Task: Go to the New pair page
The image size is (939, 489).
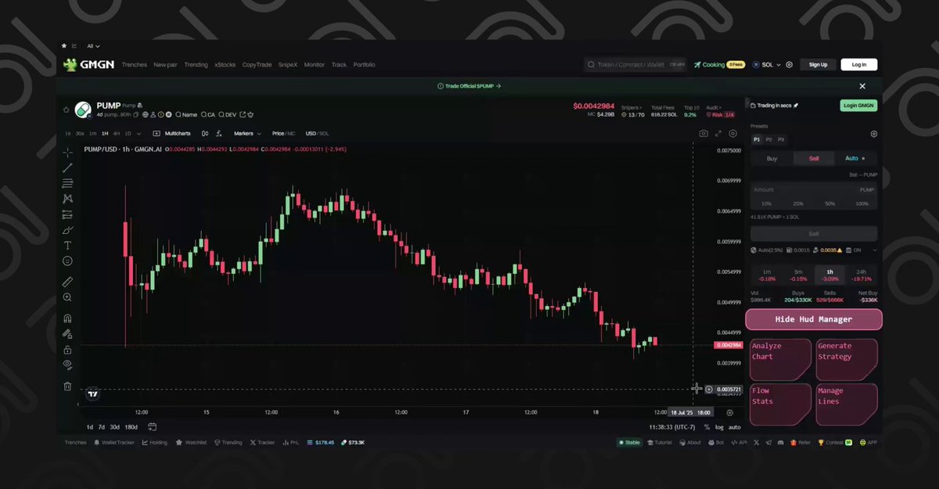Action: point(165,65)
